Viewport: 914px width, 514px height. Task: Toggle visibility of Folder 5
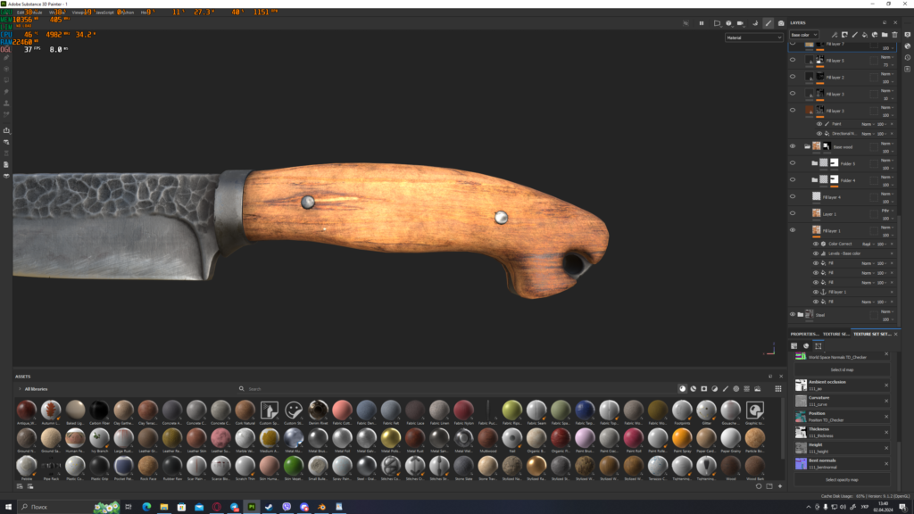coord(793,163)
